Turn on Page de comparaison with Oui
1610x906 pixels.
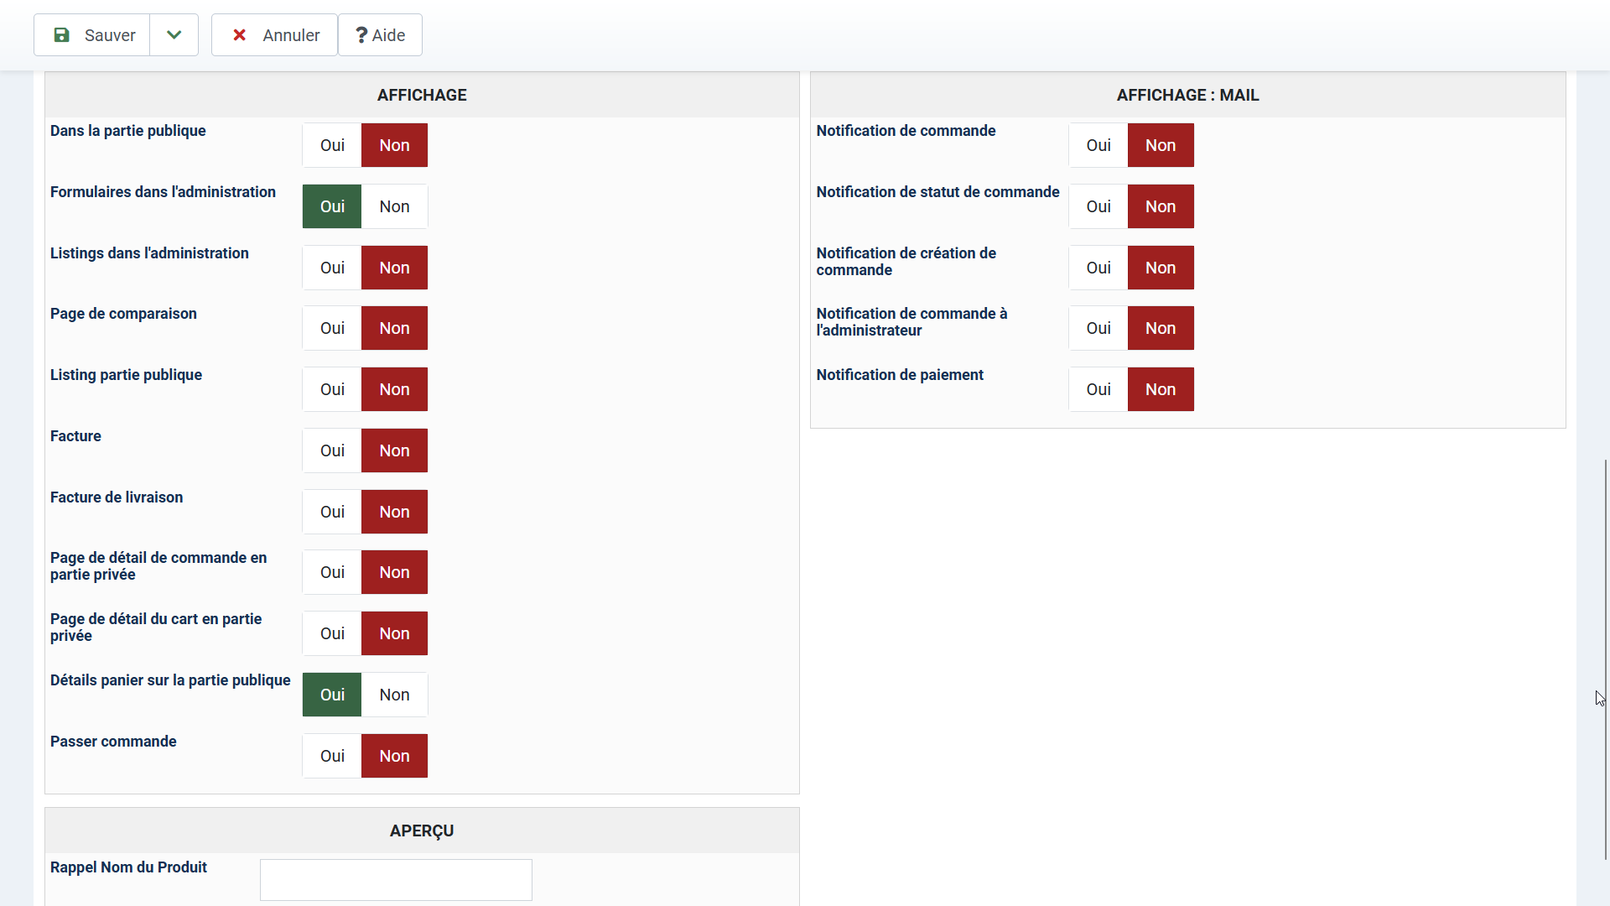click(x=332, y=328)
